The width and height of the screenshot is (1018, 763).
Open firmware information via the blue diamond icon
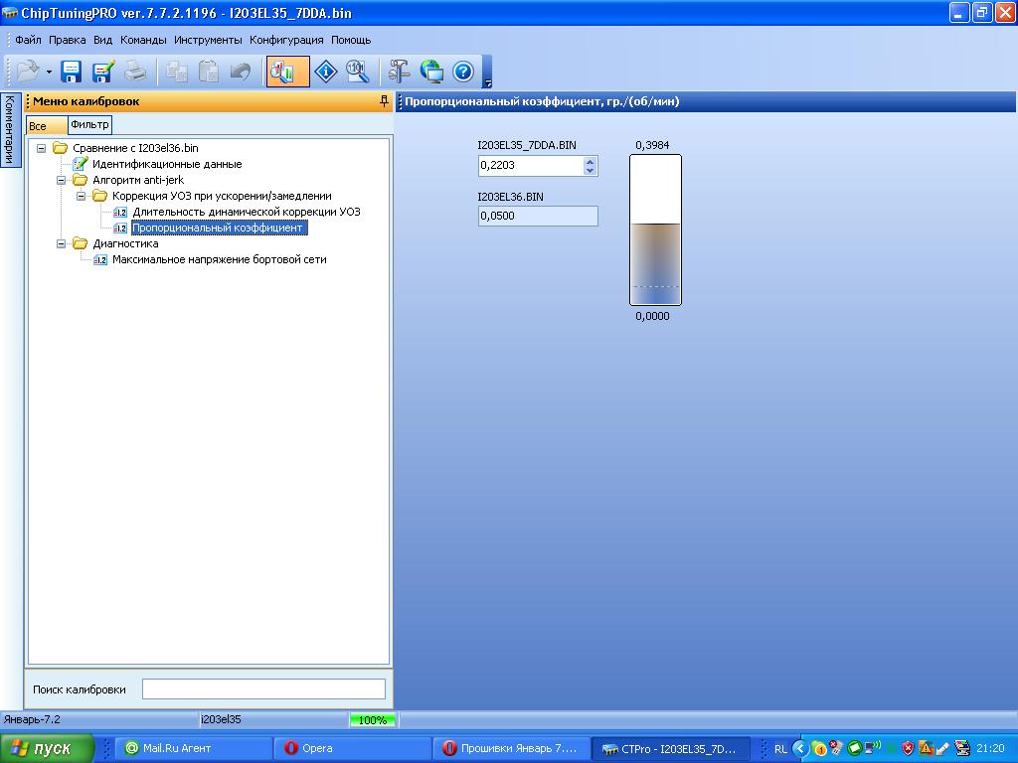(325, 72)
